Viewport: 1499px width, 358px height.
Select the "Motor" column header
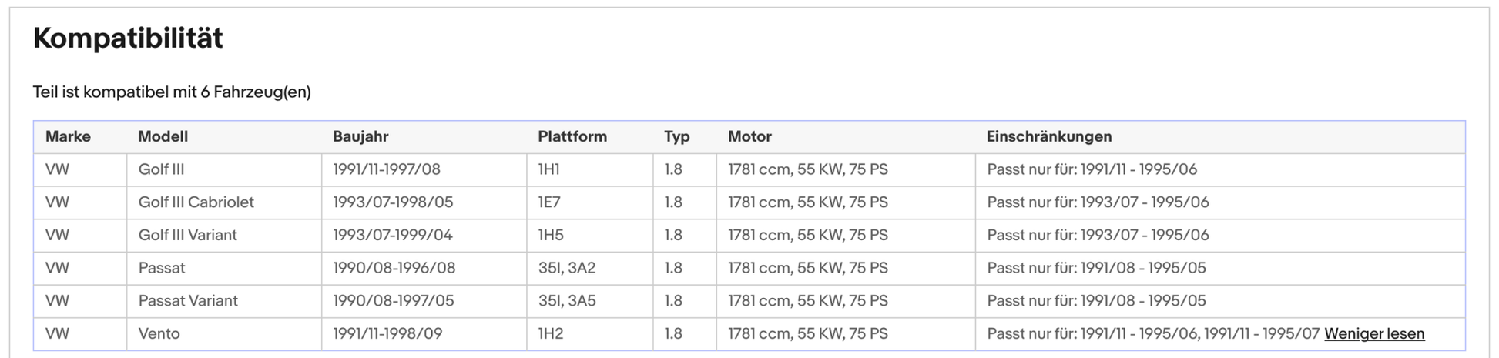(x=749, y=136)
